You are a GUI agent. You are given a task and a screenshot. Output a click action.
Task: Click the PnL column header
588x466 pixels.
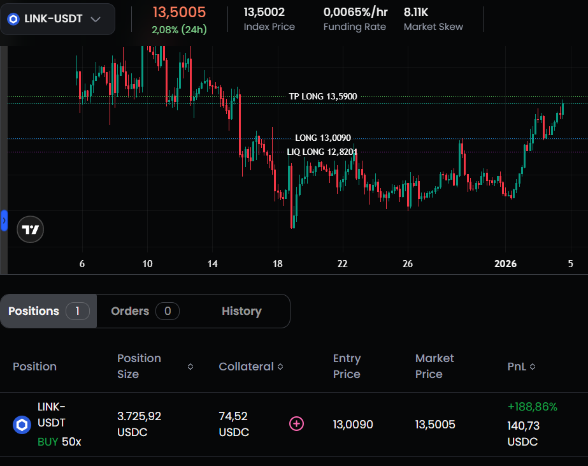tap(517, 367)
